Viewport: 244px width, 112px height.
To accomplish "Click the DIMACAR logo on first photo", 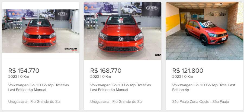I will (71, 49).
